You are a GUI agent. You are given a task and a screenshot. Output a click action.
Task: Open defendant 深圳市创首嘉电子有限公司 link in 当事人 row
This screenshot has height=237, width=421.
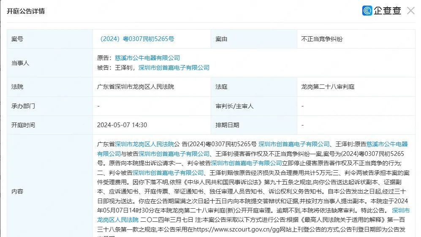pyautogui.click(x=174, y=68)
